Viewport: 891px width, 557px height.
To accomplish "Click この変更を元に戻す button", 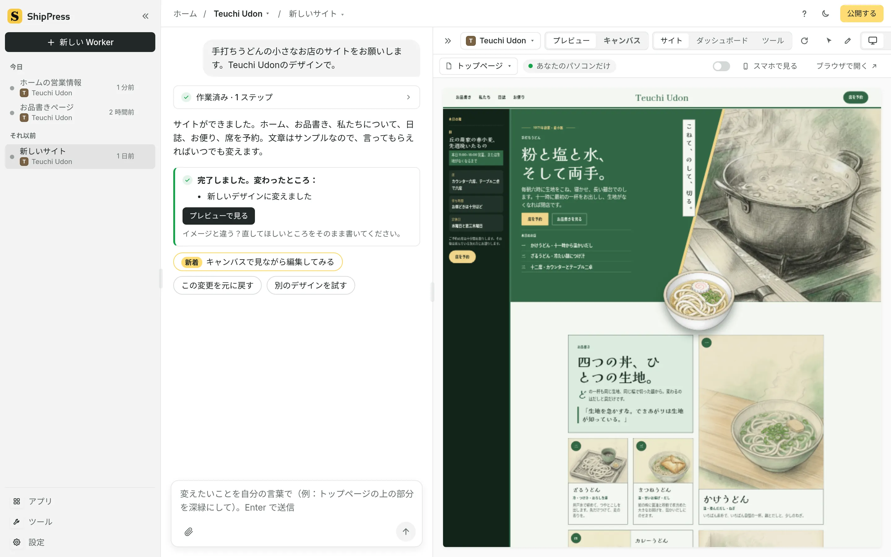I will 217,286.
